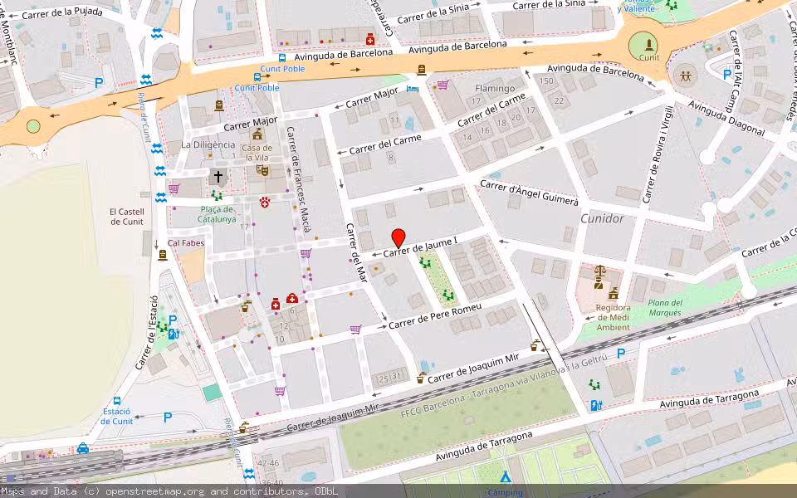The height and width of the screenshot is (498, 797).
Task: Select the parking P icon beside Carrer de l'Alt Camp
Action: (x=727, y=76)
